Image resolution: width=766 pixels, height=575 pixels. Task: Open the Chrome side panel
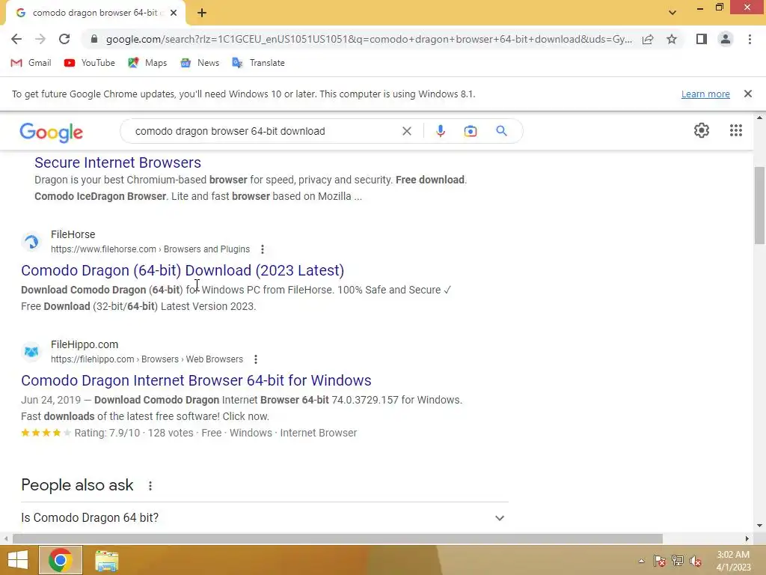(702, 39)
